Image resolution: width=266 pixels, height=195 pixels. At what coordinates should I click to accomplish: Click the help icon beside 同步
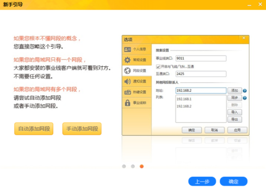pos(245,98)
